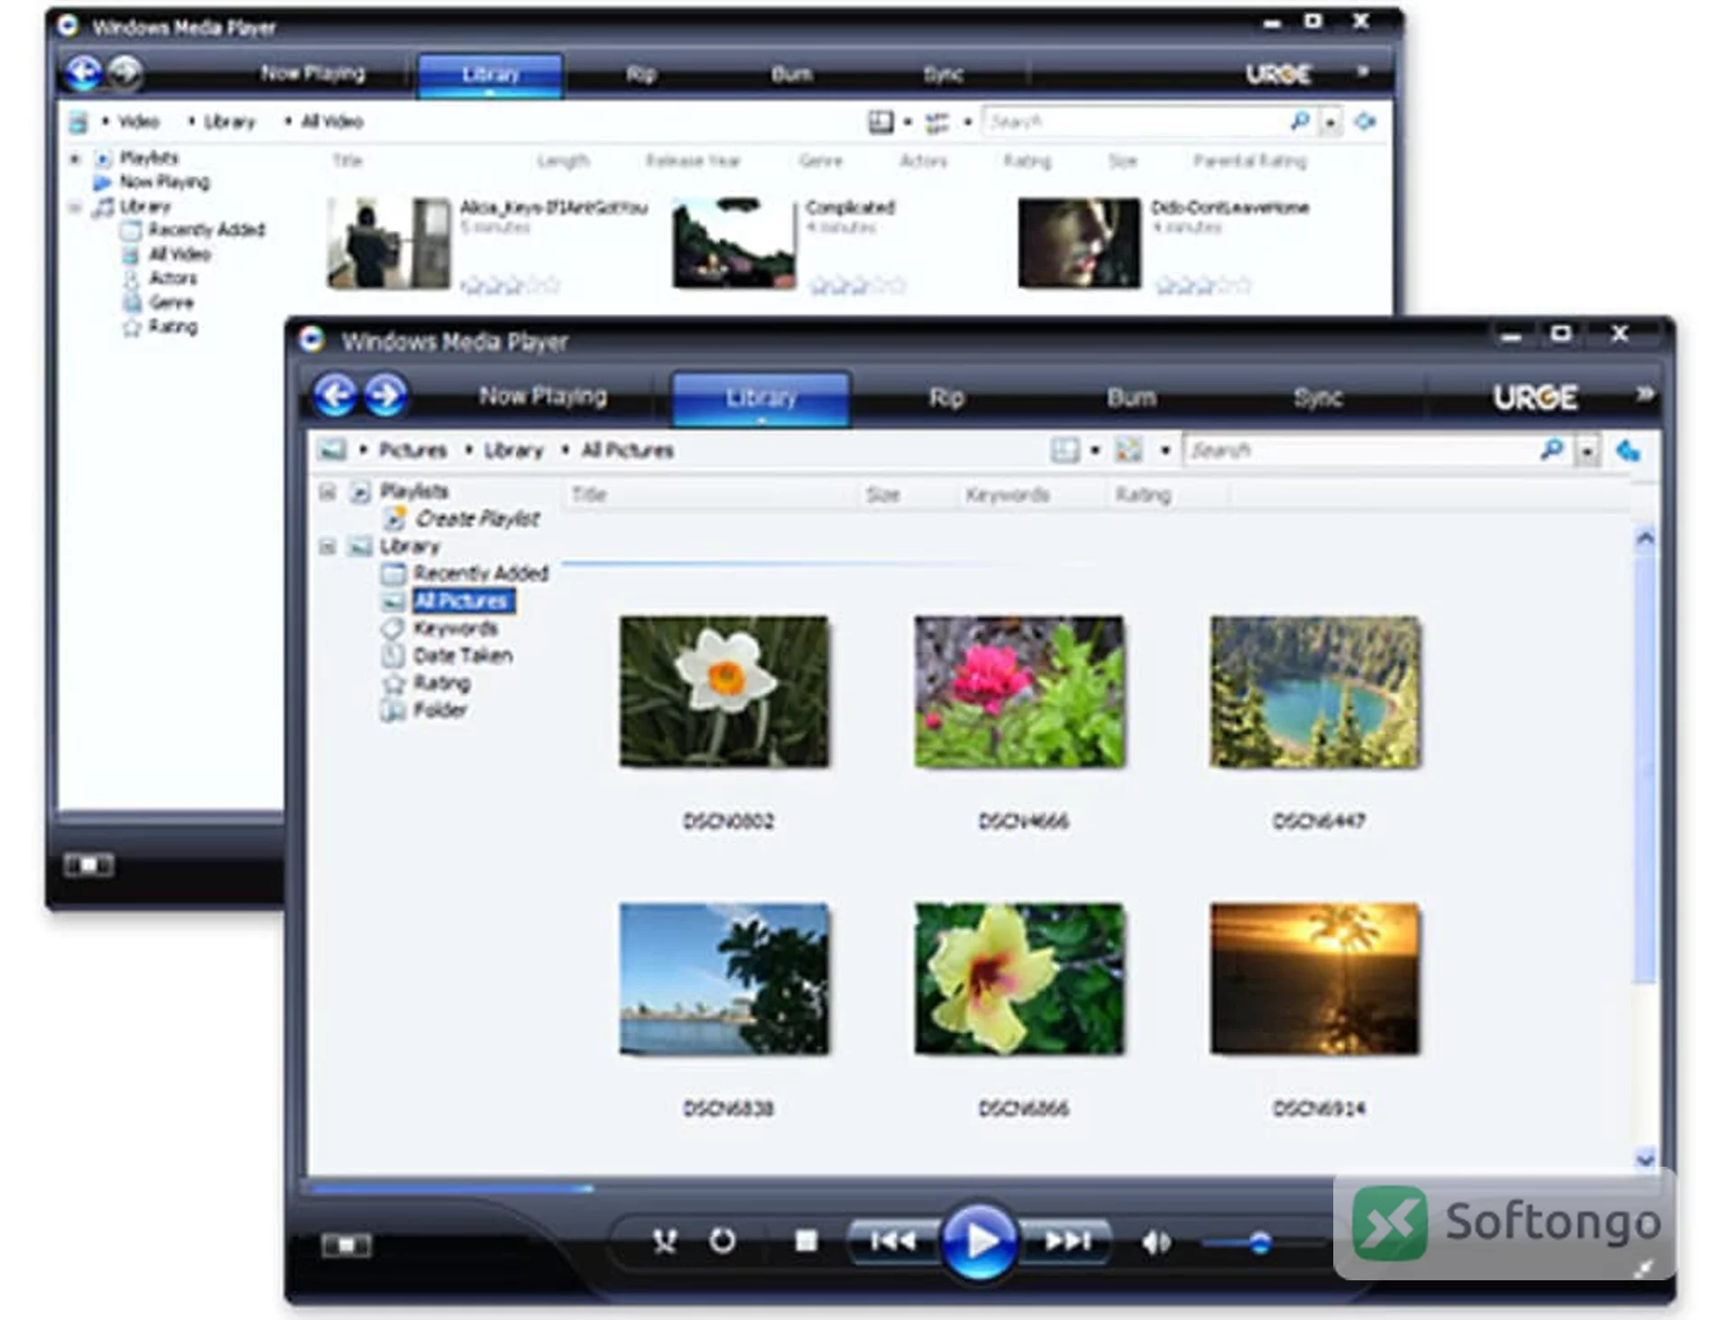
Task: Click Create Playlist in the tree
Action: click(x=477, y=519)
